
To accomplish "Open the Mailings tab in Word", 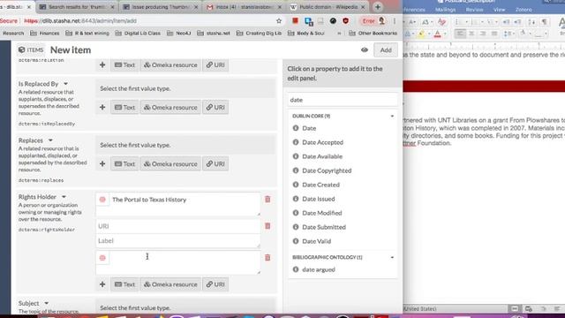I will [445, 10].
